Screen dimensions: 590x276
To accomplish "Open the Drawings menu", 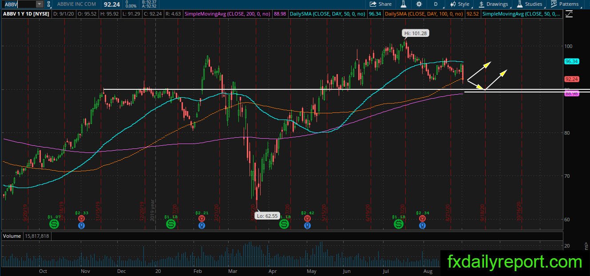I will pyautogui.click(x=493, y=4).
